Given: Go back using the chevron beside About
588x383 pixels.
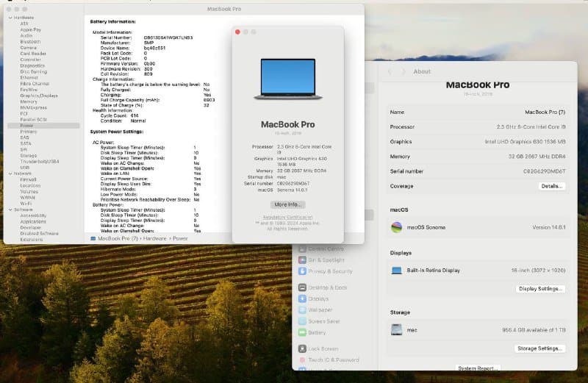Looking at the screenshot, I should click(390, 71).
